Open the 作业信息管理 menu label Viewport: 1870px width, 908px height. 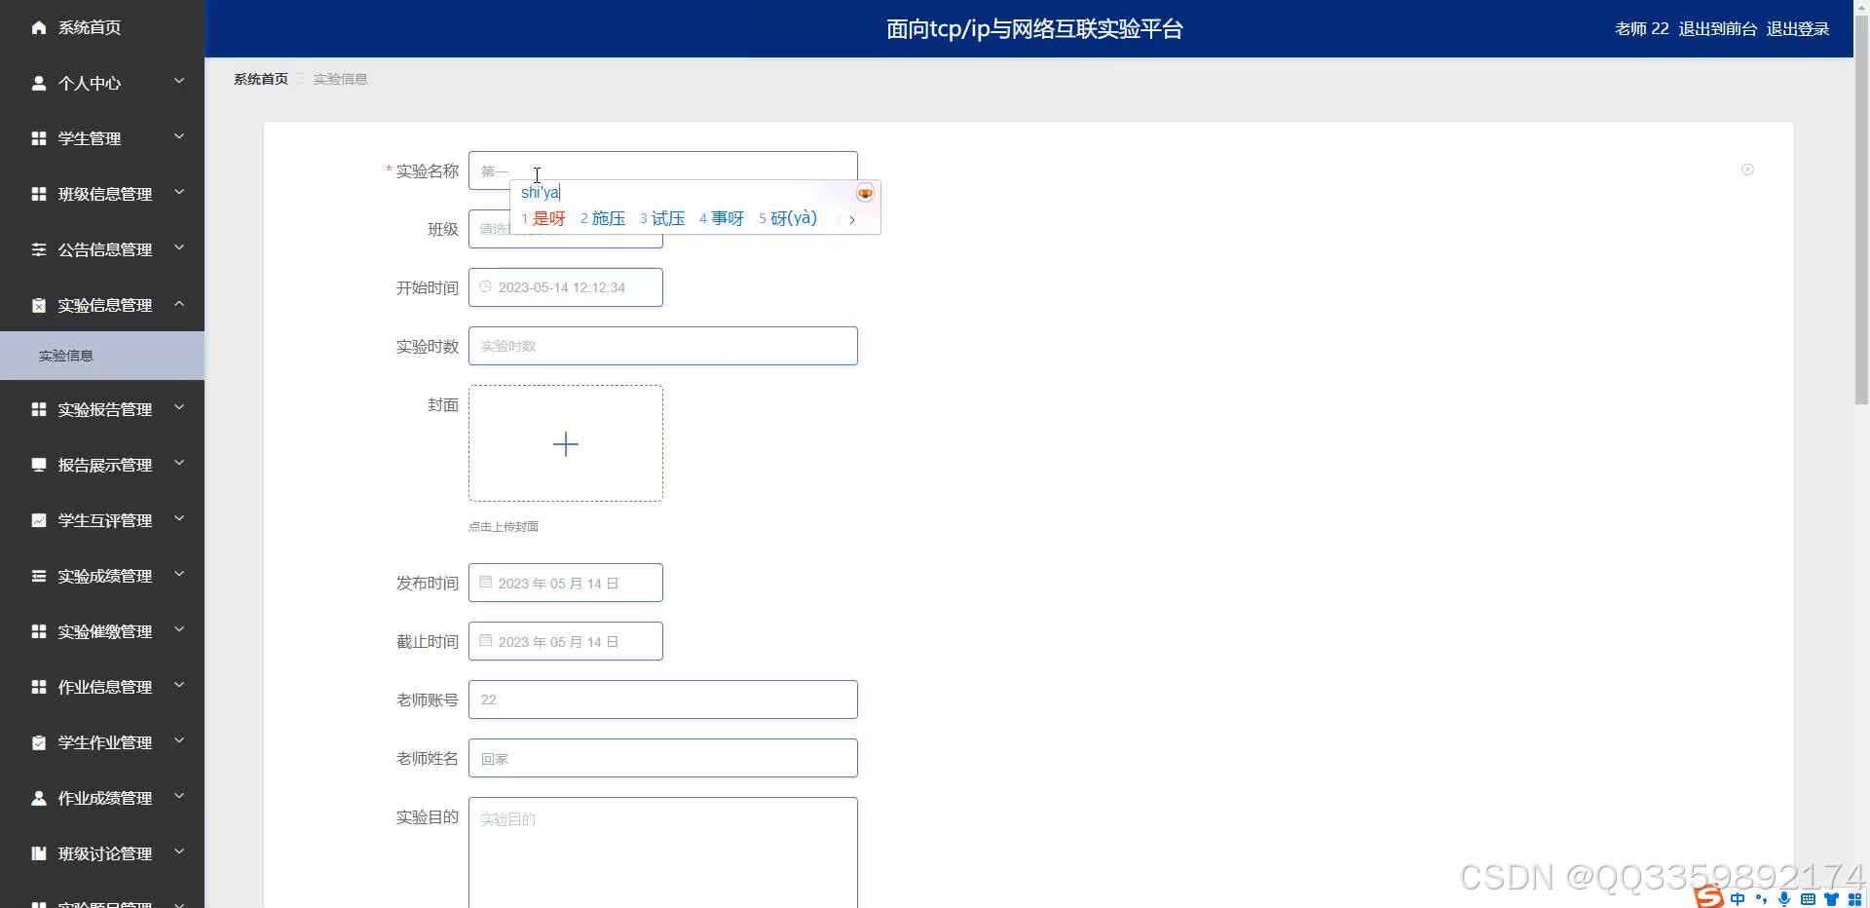click(x=104, y=687)
